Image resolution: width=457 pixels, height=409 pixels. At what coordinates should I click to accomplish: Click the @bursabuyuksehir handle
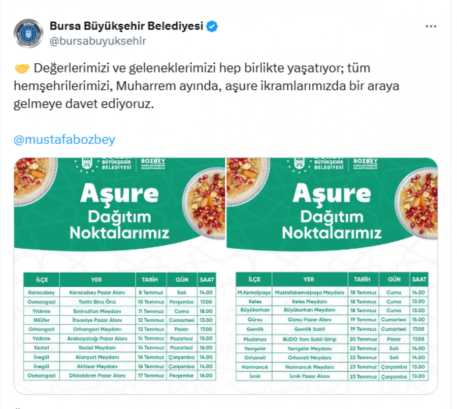(x=97, y=41)
